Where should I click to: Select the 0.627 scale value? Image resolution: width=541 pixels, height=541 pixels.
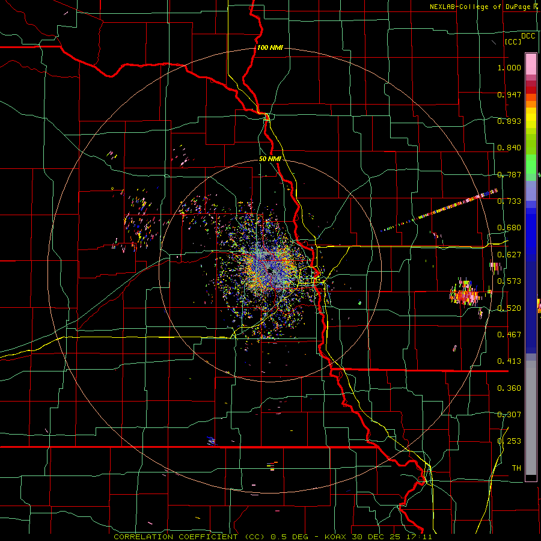(x=509, y=255)
